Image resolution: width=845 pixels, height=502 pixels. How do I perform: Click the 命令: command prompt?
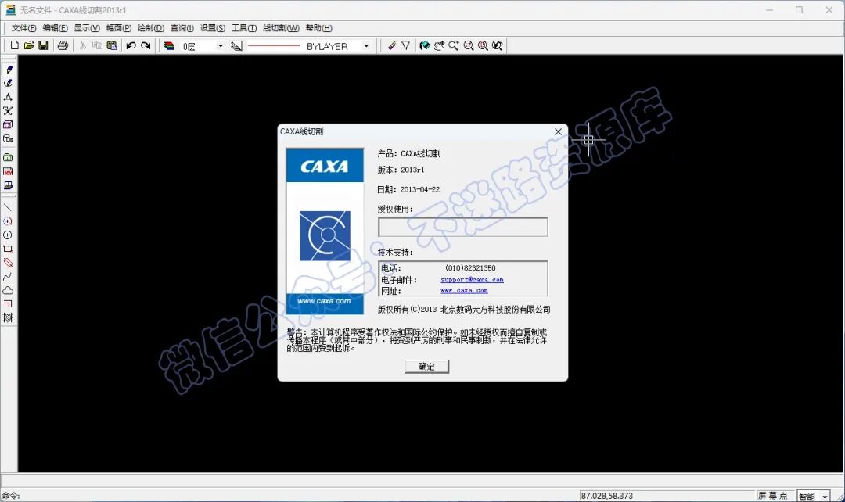point(11,496)
